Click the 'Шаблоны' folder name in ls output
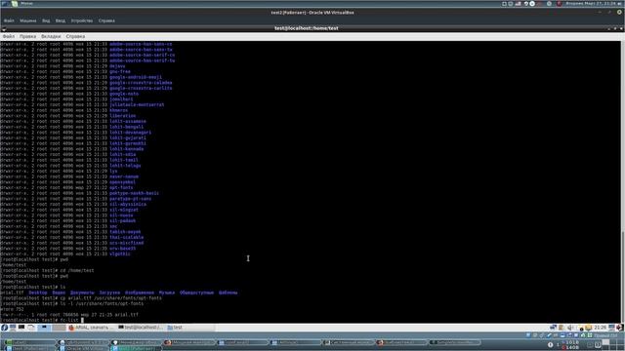The image size is (625, 351). [228, 292]
